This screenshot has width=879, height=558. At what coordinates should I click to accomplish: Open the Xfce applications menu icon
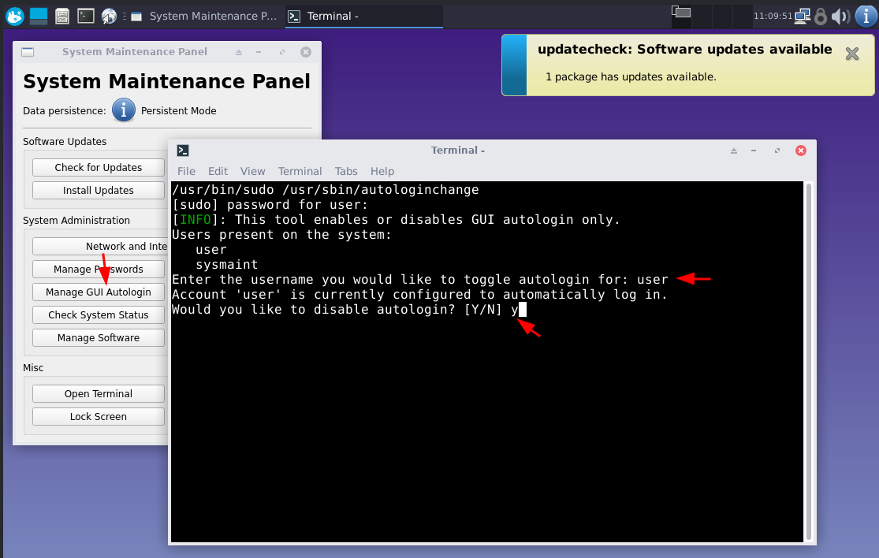pyautogui.click(x=15, y=15)
